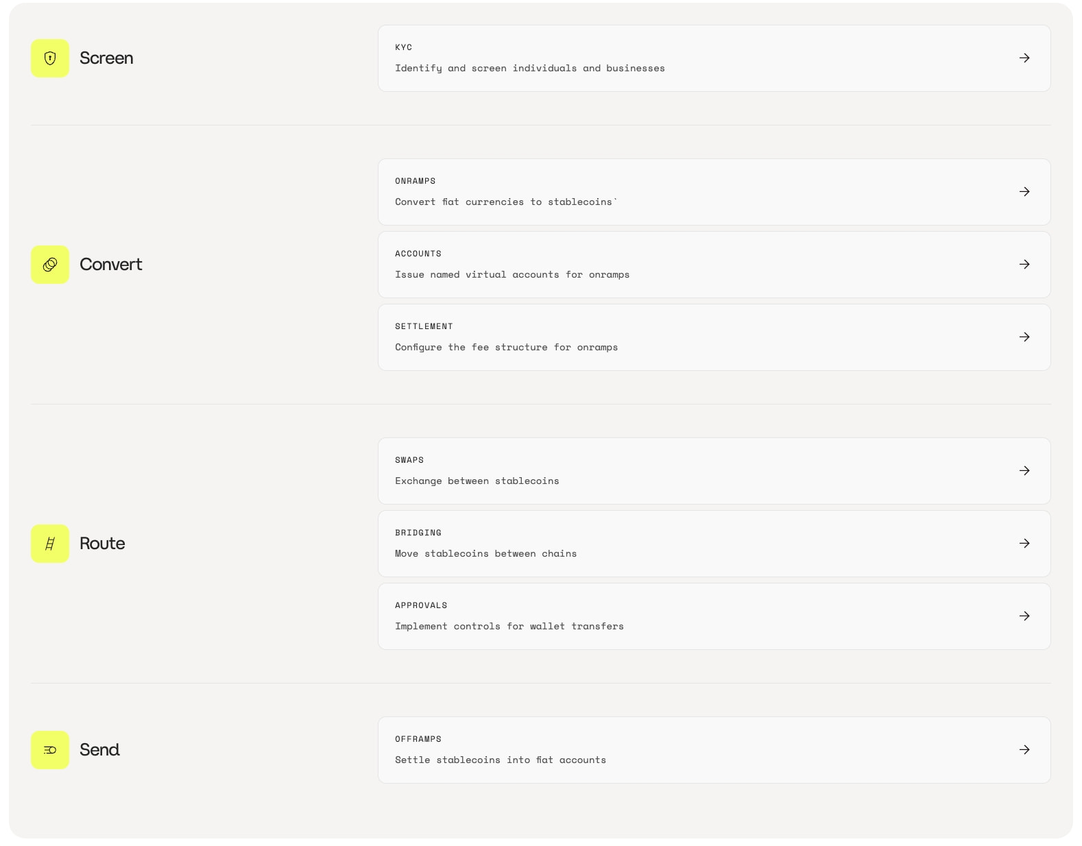Click 'Configure the fee structure for onramps'
Screen dimensions: 1082x846
[x=506, y=348]
